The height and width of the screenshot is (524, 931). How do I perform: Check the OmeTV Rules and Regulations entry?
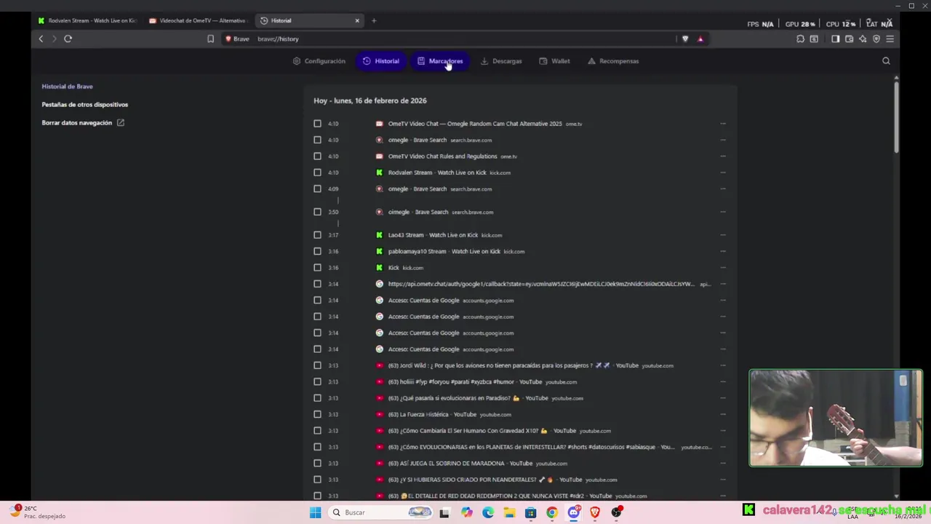click(317, 156)
